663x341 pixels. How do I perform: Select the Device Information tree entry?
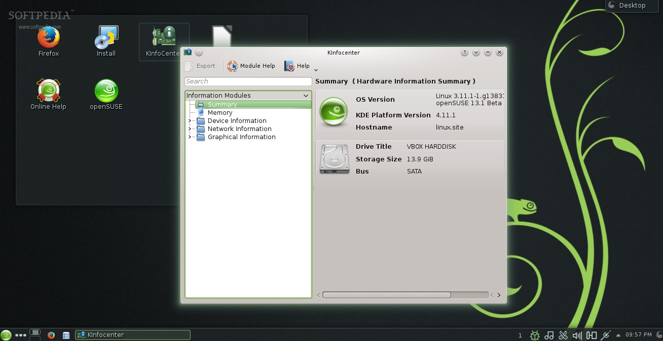pos(237,121)
